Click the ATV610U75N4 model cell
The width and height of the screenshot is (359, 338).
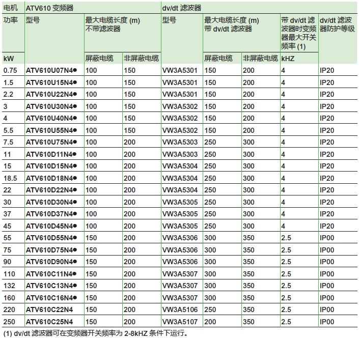(x=51, y=142)
